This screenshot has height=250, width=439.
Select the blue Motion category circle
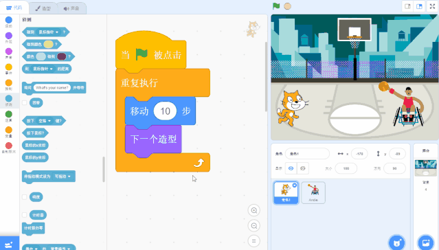[9, 20]
